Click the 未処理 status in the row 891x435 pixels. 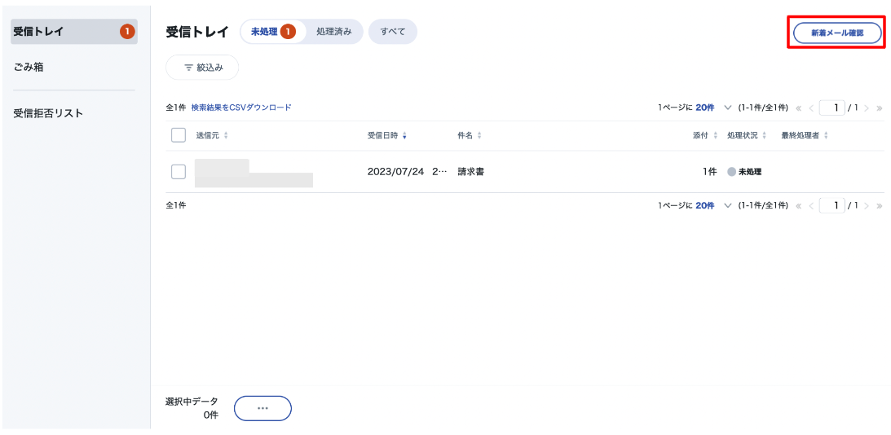pyautogui.click(x=744, y=172)
